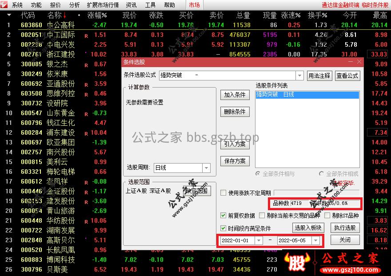Click the 品种数 value field 4719
Viewport: 391px width, 276px height.
click(x=299, y=203)
